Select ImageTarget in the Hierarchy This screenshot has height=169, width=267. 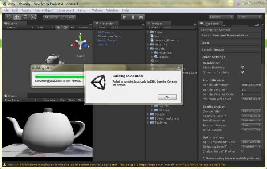coord(107,40)
